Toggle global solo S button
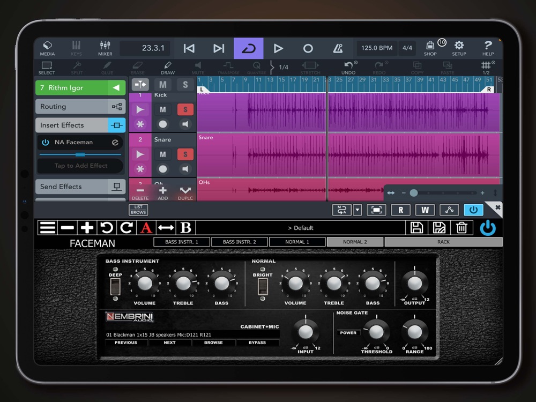Viewport: 536px width, 402px height. pos(185,85)
